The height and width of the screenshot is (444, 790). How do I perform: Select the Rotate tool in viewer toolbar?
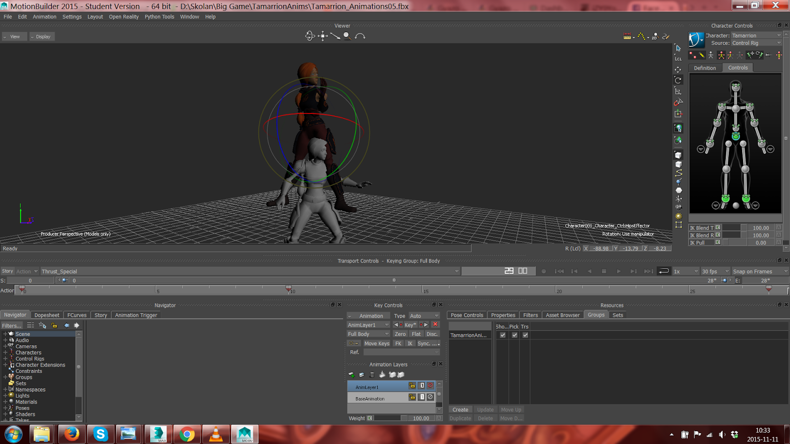(x=678, y=80)
